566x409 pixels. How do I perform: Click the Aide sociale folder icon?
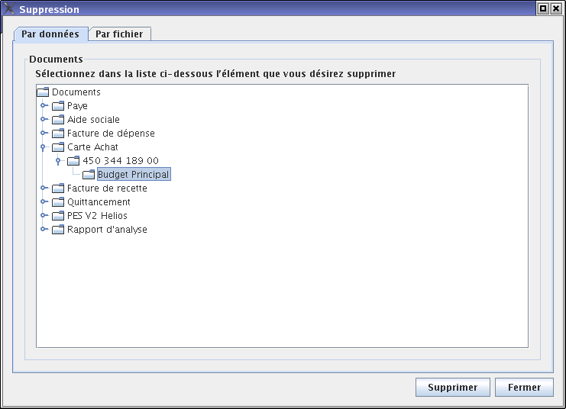58,120
